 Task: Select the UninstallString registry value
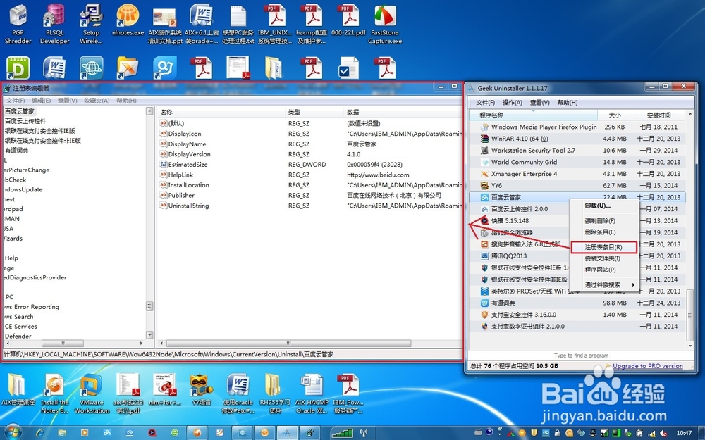188,206
